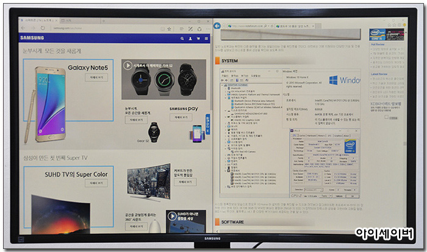
Task: Click details button under 360 sound text
Action: click(x=137, y=226)
